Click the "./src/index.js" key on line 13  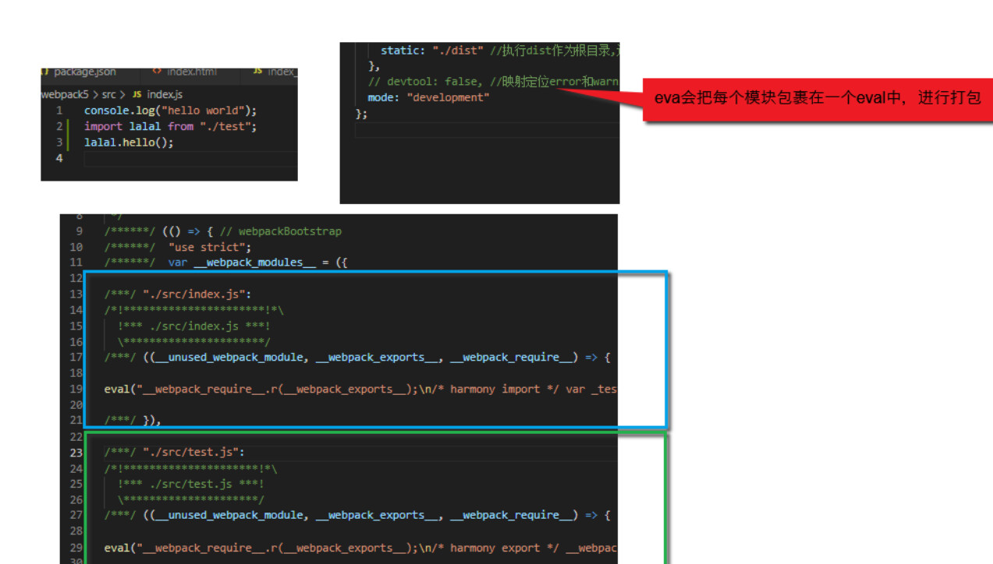click(x=194, y=294)
